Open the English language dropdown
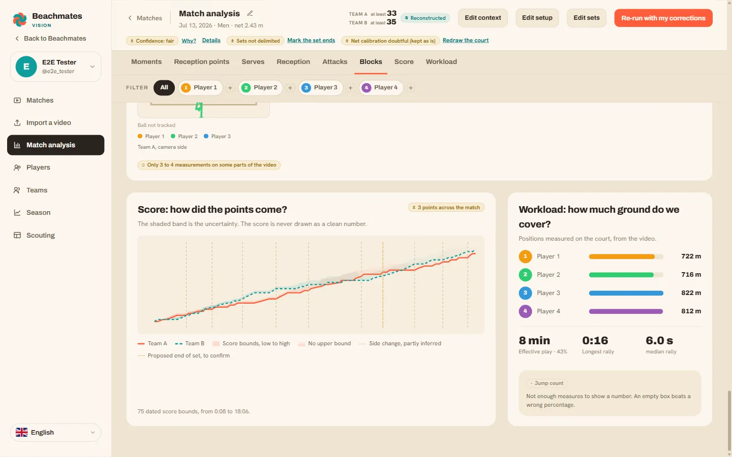This screenshot has width=732, height=457. pos(56,433)
